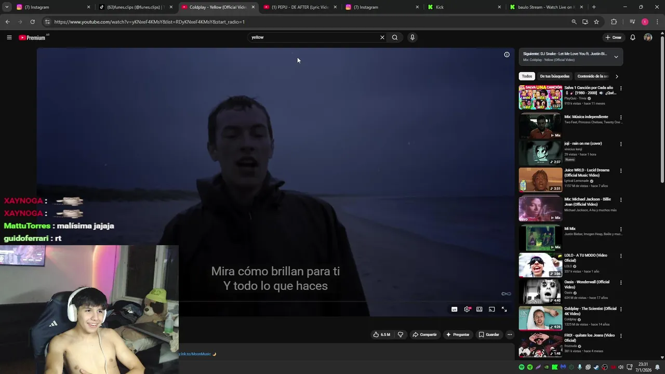This screenshot has height=374, width=665.
Task: Open options for 'Mix: Música independiente'
Action: coord(621,117)
